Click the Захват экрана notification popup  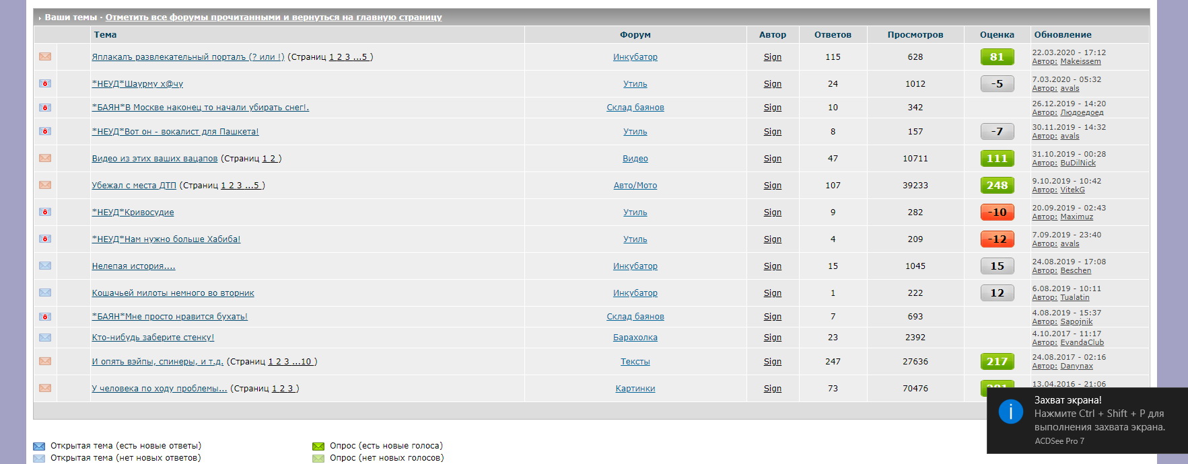(x=1087, y=420)
